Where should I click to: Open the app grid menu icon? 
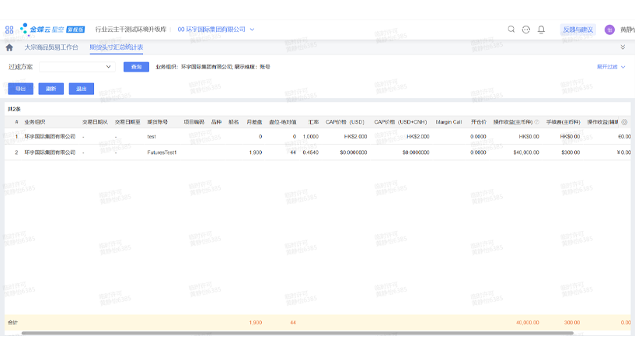9,30
